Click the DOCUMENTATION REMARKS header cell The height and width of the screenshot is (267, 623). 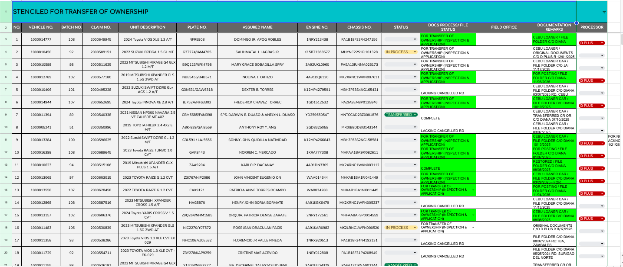point(554,27)
